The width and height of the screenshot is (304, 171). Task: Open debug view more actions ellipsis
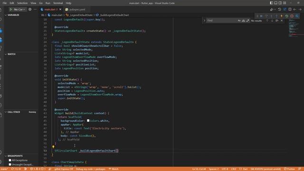pyautogui.click(x=35, y=9)
